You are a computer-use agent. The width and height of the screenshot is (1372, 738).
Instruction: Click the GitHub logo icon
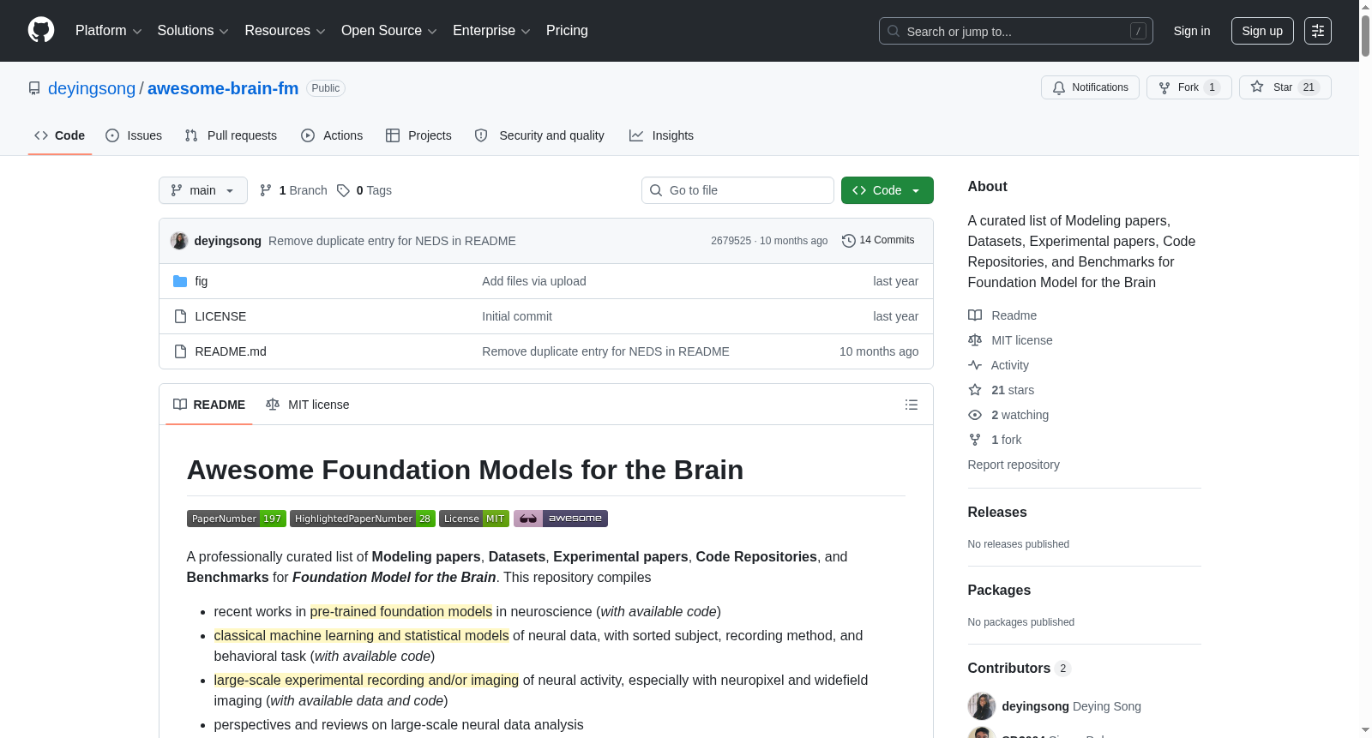coord(41,31)
